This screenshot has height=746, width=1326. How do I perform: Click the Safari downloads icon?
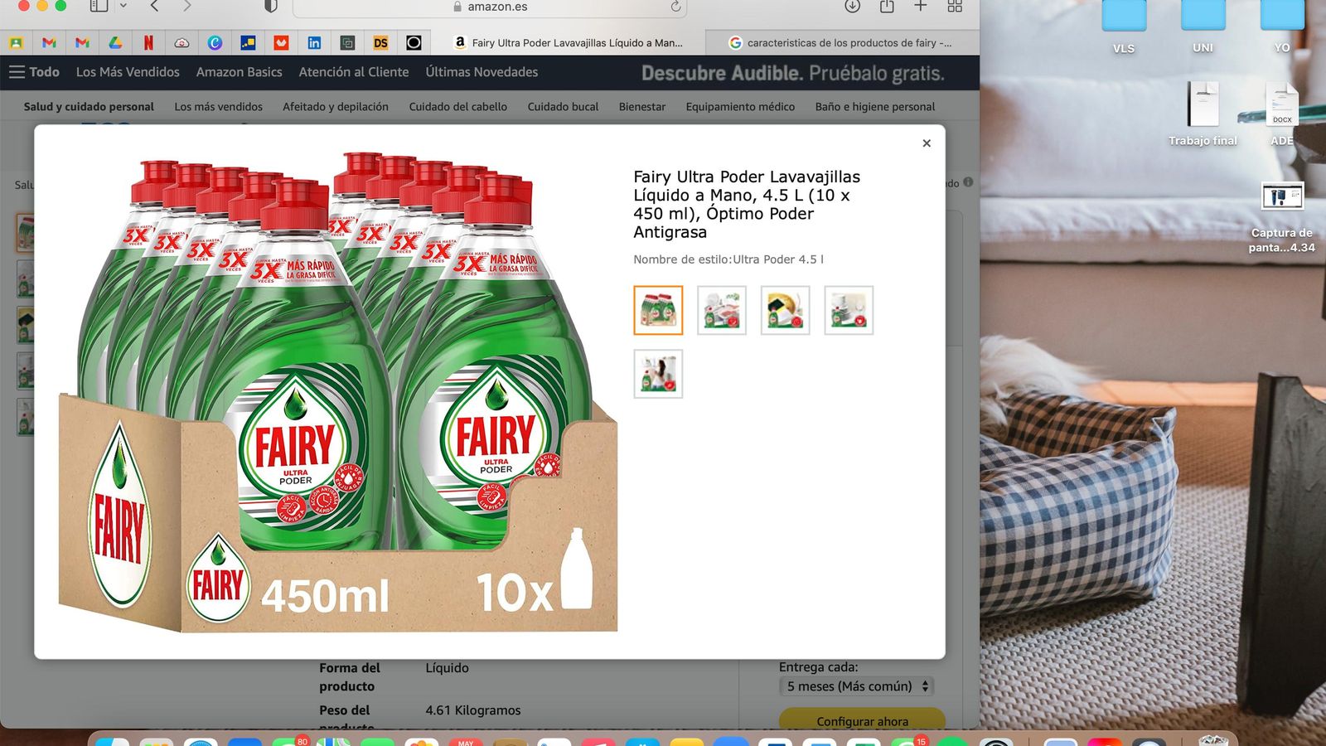point(852,7)
